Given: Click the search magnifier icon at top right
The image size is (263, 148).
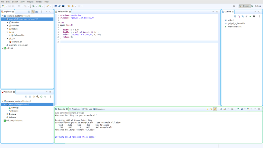Looking at the screenshot, I should tap(234, 6).
